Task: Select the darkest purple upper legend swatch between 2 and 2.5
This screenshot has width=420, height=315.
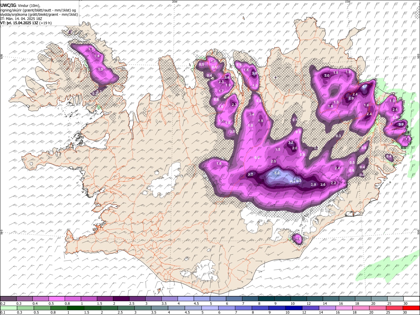Action: pyautogui.click(x=121, y=299)
